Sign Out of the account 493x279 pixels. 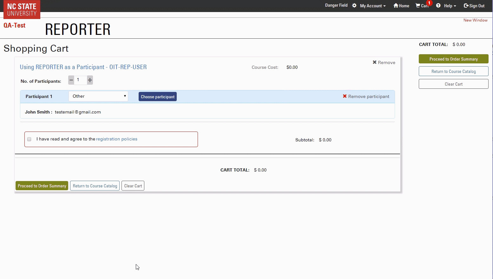[474, 6]
